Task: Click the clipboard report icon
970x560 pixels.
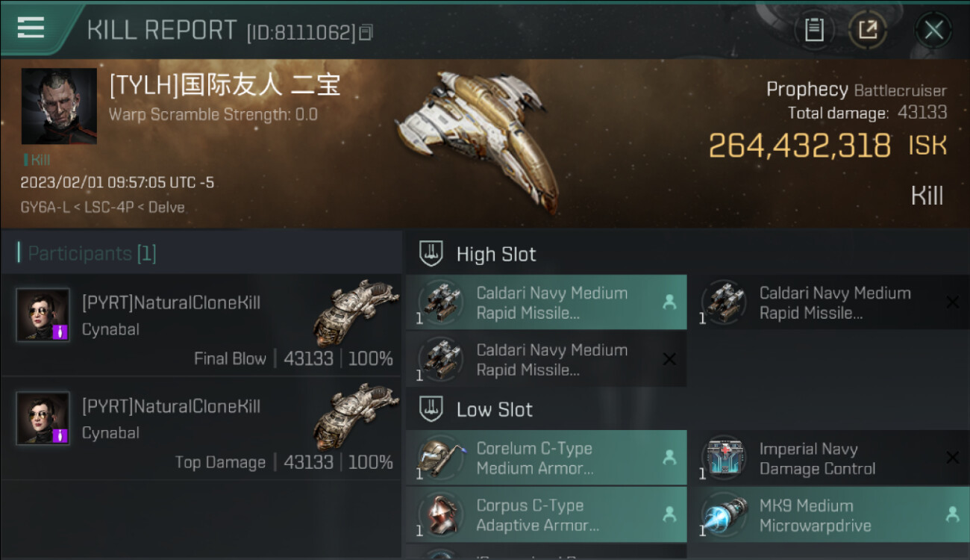Action: [814, 30]
